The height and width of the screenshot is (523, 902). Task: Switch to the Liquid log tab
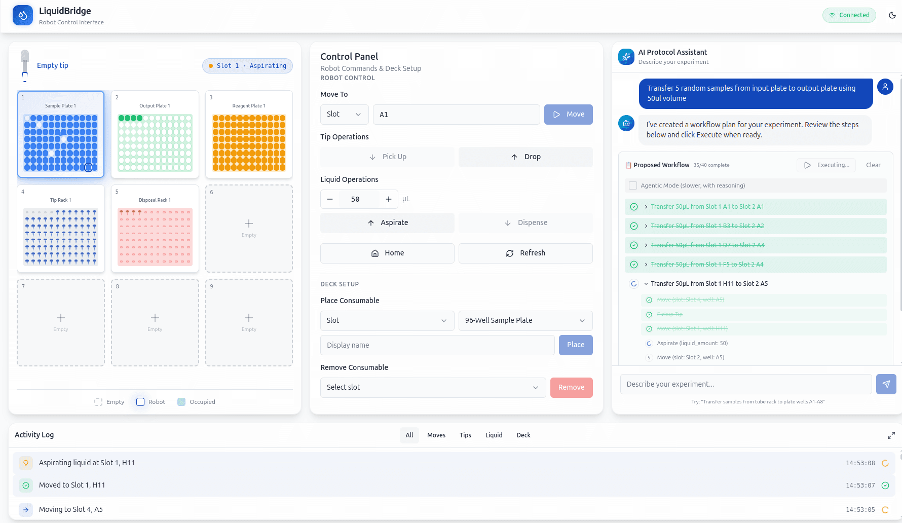coord(494,435)
